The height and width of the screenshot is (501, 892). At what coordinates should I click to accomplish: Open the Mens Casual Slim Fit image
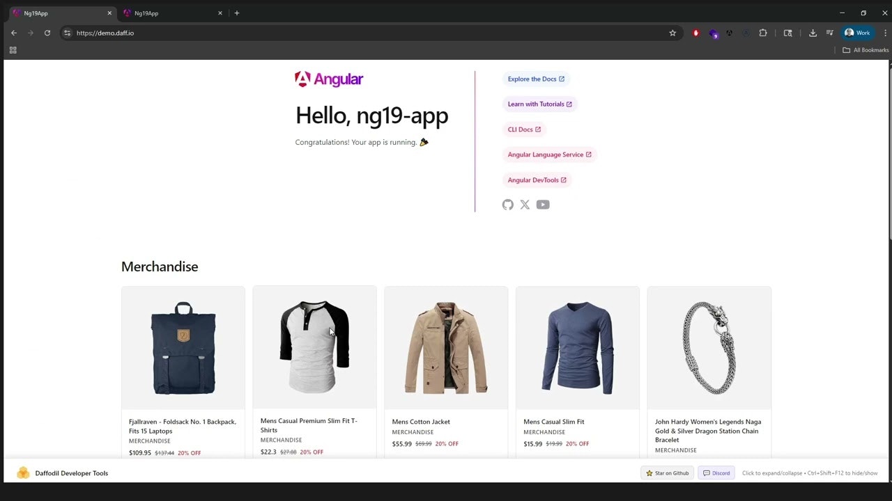pyautogui.click(x=578, y=348)
